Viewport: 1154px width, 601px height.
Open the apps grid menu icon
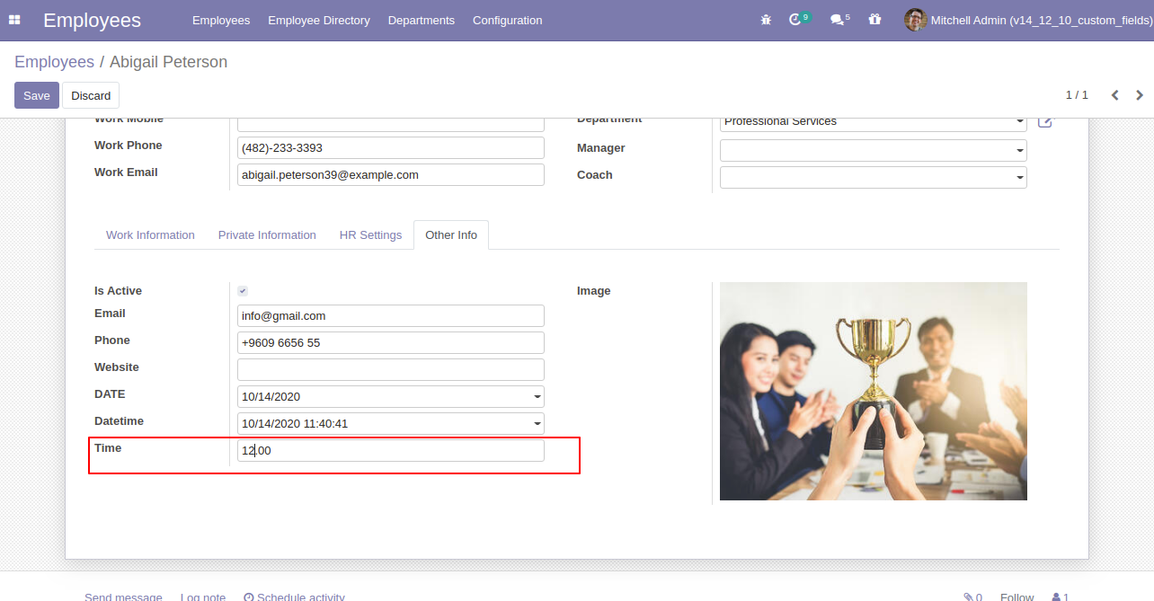(14, 20)
